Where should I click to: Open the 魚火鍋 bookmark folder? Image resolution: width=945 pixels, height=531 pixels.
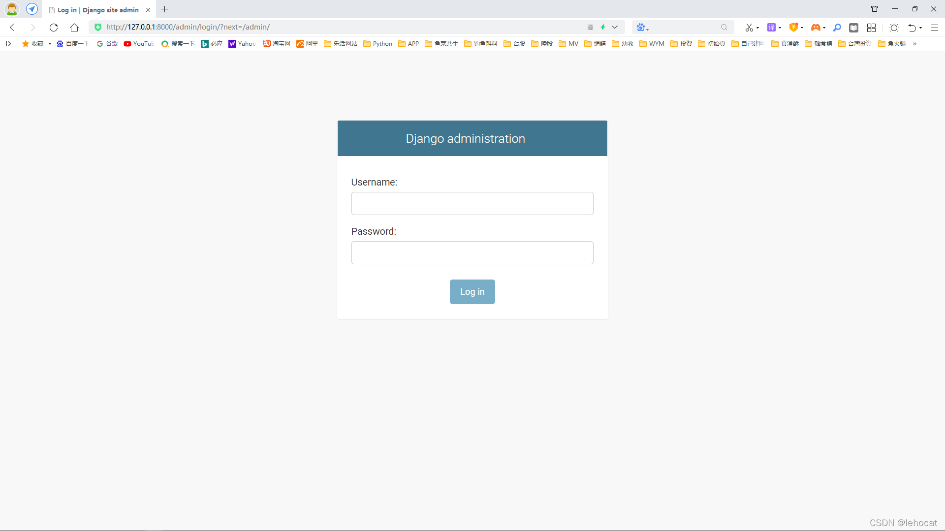(892, 44)
